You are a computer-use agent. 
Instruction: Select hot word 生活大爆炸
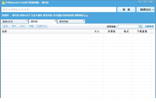pyautogui.click(x=37, y=15)
